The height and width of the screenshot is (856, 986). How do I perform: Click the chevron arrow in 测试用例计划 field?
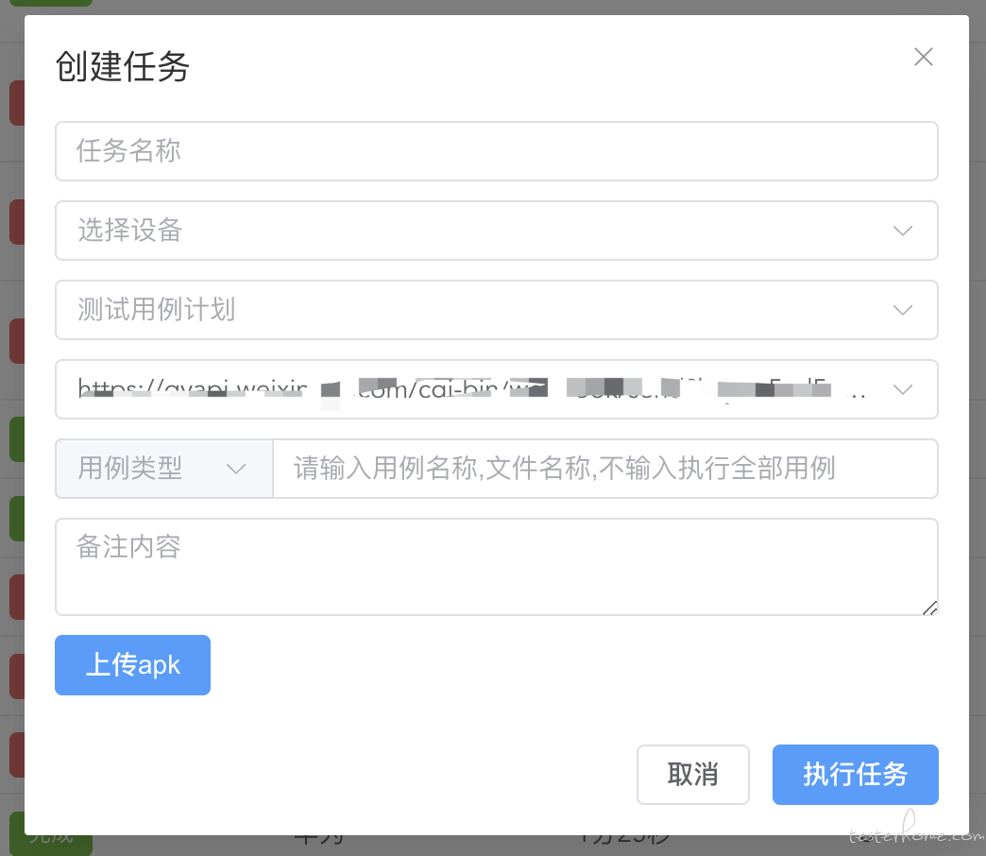(x=903, y=310)
